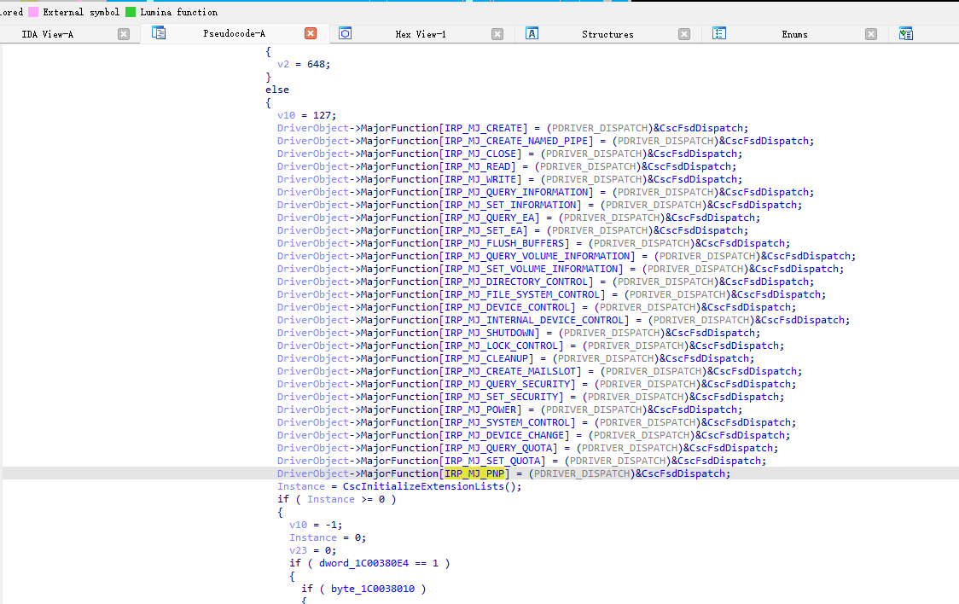Click the dword_1C00380E4 global variable

[x=365, y=563]
